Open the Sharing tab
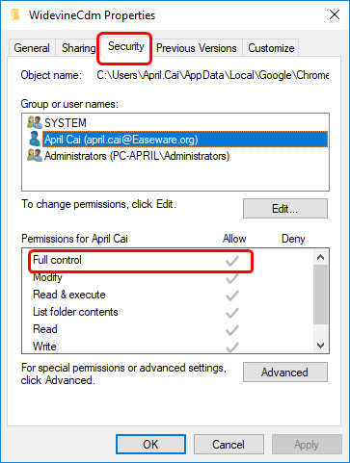Viewport: 350px width, 463px height. click(78, 48)
